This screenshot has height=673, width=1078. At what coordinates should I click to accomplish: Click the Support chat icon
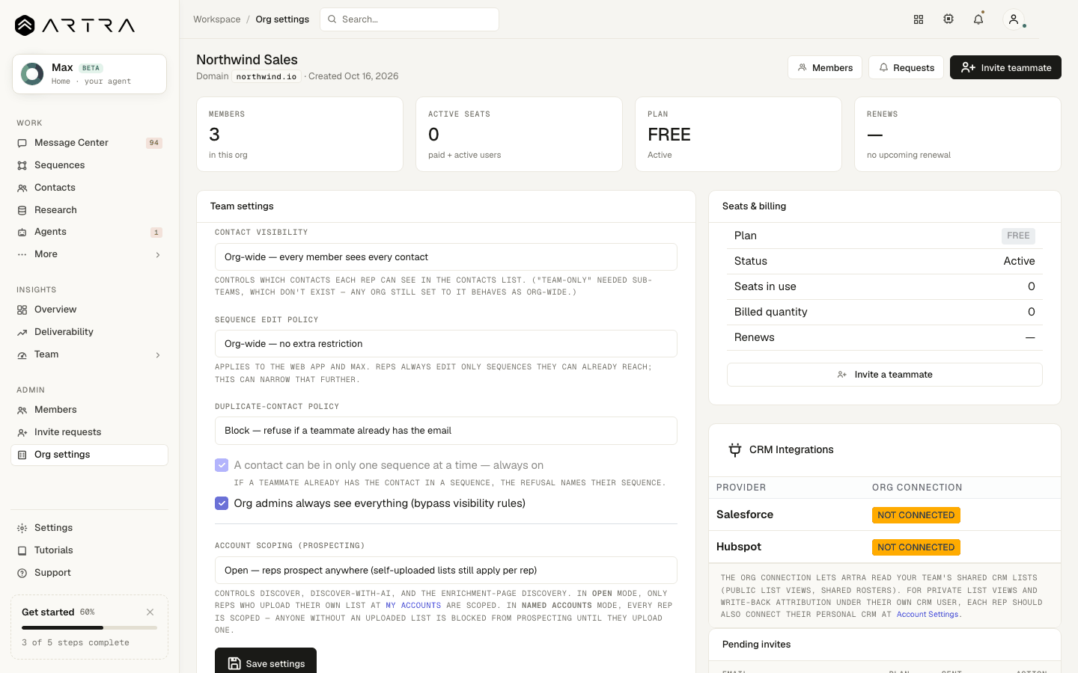pyautogui.click(x=22, y=573)
